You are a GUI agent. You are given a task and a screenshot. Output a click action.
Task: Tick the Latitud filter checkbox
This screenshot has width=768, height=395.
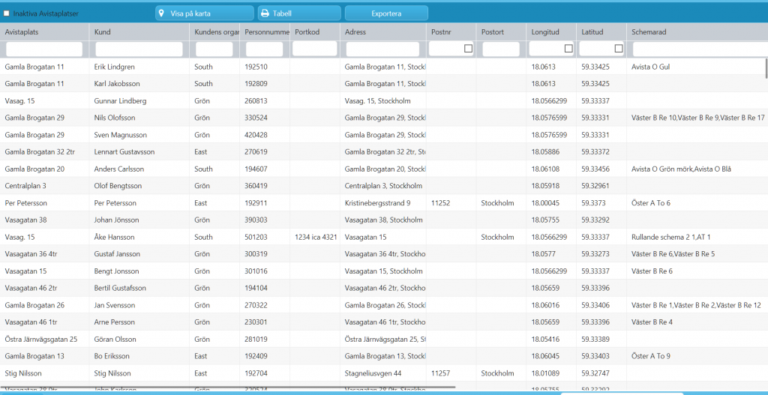coord(619,49)
